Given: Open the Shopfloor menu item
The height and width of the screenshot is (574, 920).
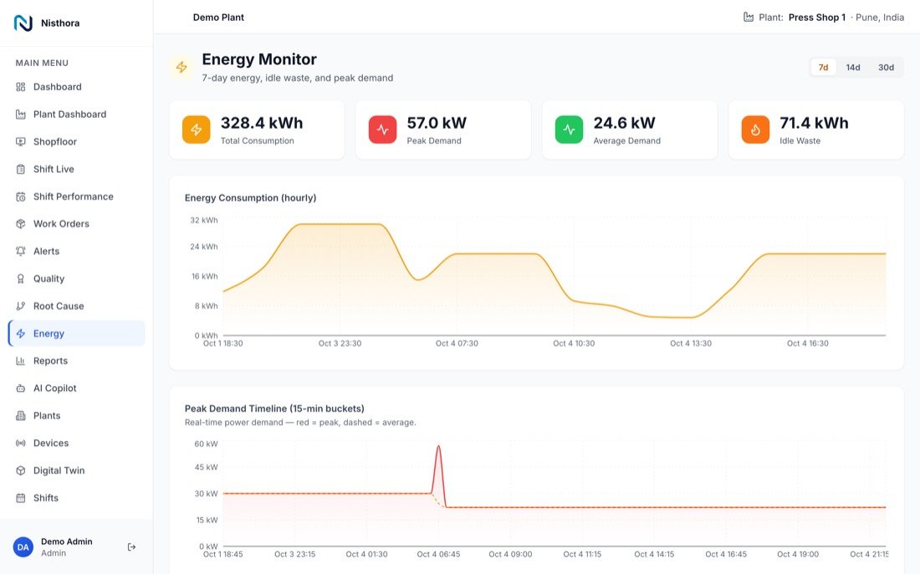Looking at the screenshot, I should coord(77,142).
